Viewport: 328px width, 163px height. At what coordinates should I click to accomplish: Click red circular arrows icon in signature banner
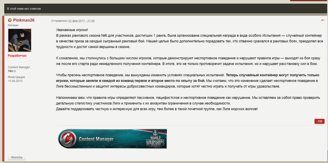click(68, 139)
